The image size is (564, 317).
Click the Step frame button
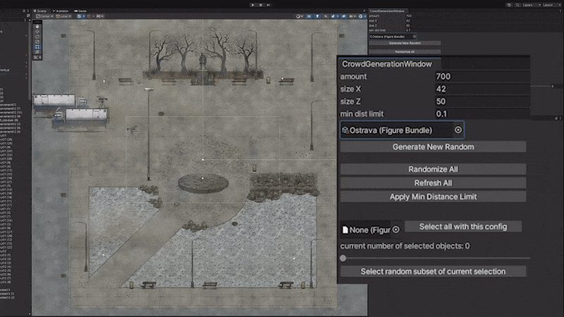[269, 5]
